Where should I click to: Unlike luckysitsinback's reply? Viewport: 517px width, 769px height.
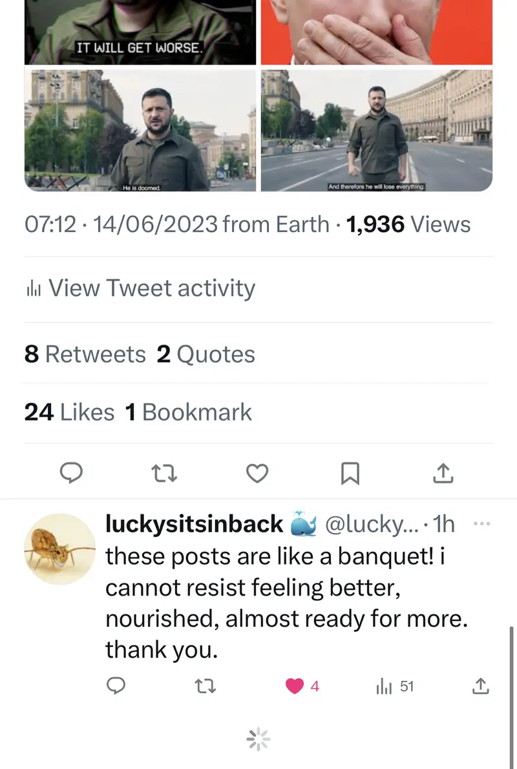[295, 686]
